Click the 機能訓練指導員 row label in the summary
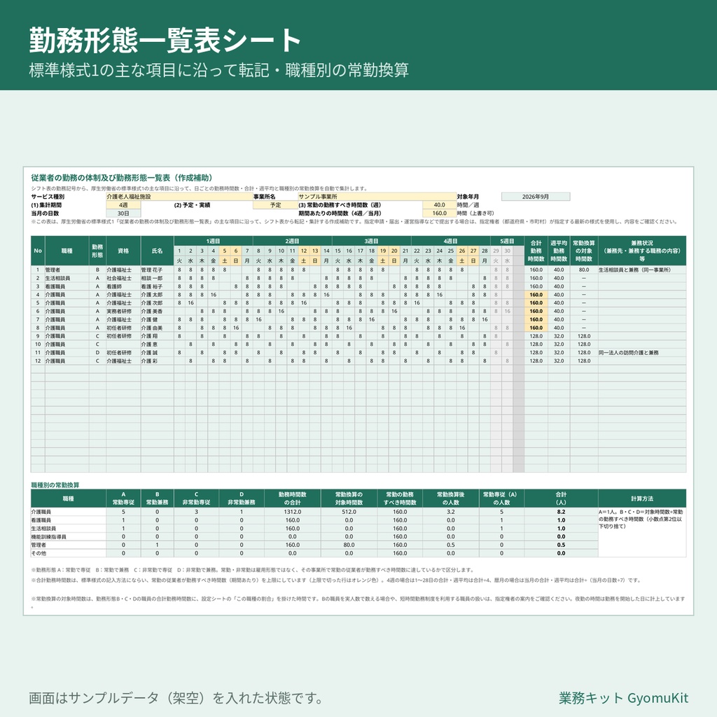 (68, 537)
